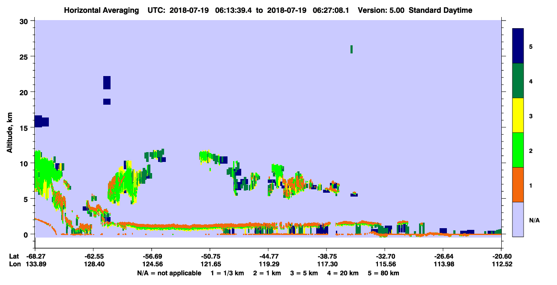The image size is (557, 285).
Task: Click the latitude value -56.69
Action: (x=152, y=256)
